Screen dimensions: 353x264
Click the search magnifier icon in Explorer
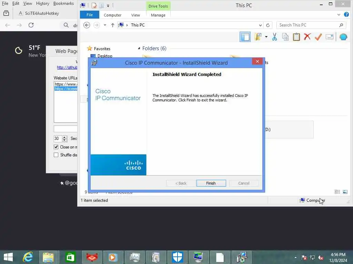click(x=341, y=25)
